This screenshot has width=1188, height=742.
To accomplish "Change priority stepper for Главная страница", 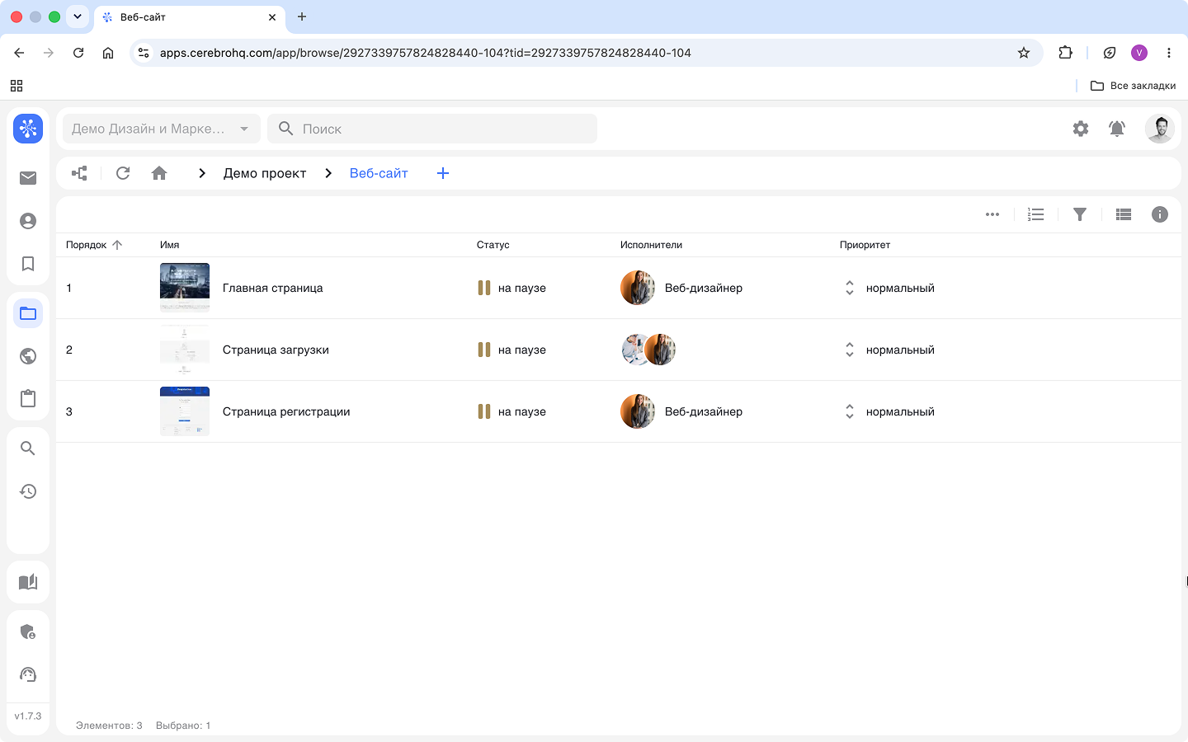I will tap(850, 288).
